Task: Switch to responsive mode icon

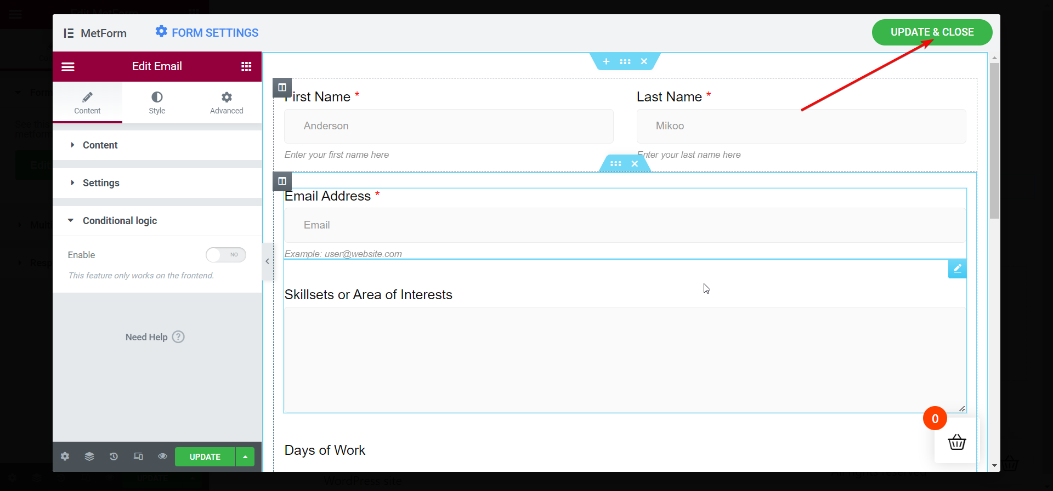Action: tap(138, 456)
